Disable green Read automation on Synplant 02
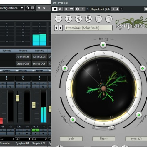Viewport: 147px width, 147px height. coord(35,130)
